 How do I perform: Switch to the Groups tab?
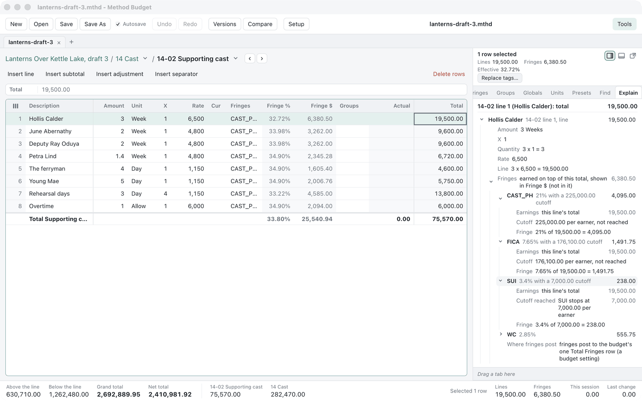pos(506,93)
